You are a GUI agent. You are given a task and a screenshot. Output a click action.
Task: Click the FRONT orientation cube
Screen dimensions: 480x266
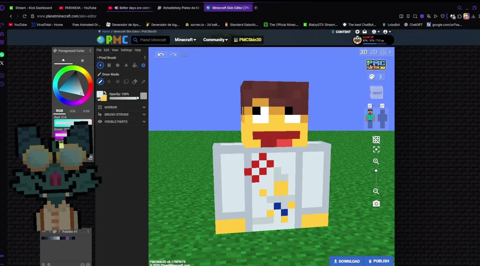pyautogui.click(x=377, y=92)
